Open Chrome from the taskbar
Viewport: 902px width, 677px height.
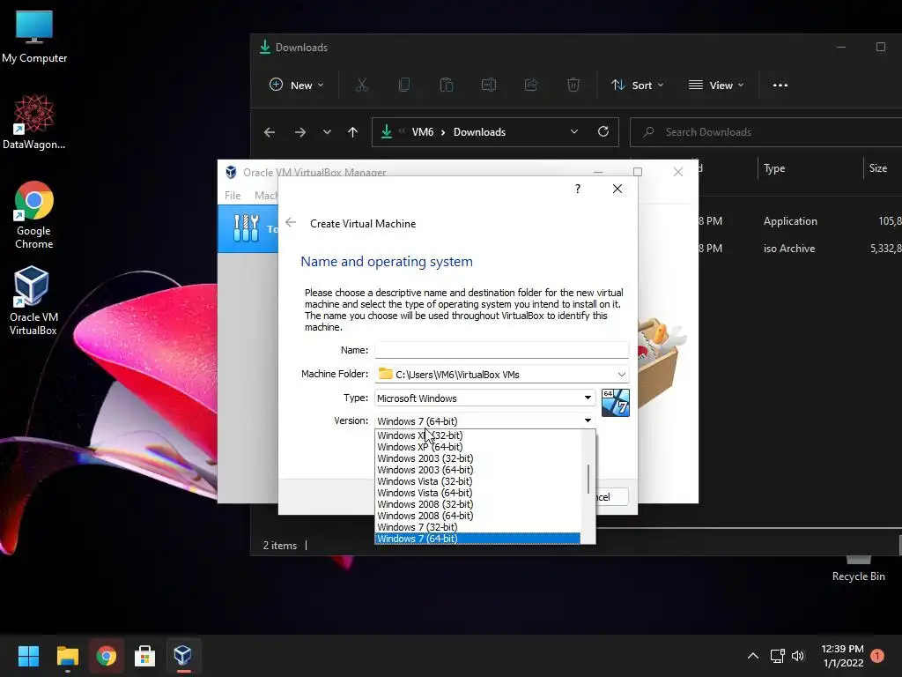point(106,656)
